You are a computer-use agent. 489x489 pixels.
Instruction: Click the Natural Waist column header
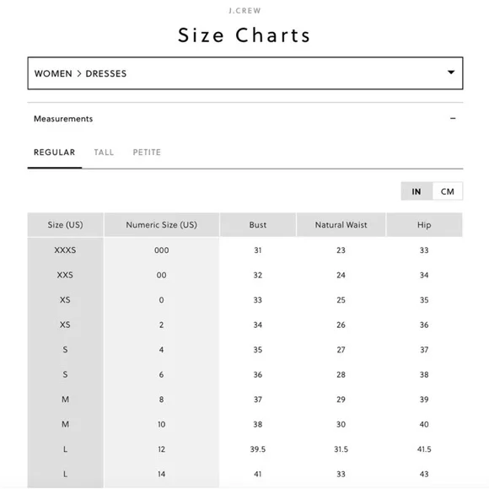tap(341, 224)
